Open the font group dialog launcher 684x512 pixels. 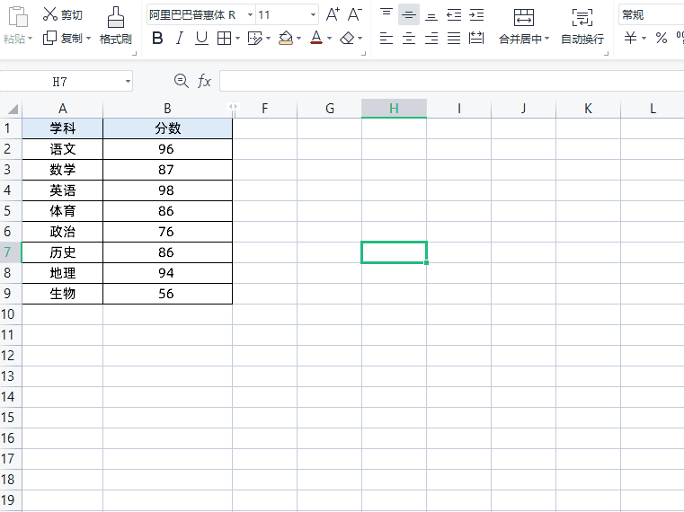(x=363, y=54)
